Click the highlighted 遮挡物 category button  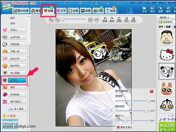point(17,80)
